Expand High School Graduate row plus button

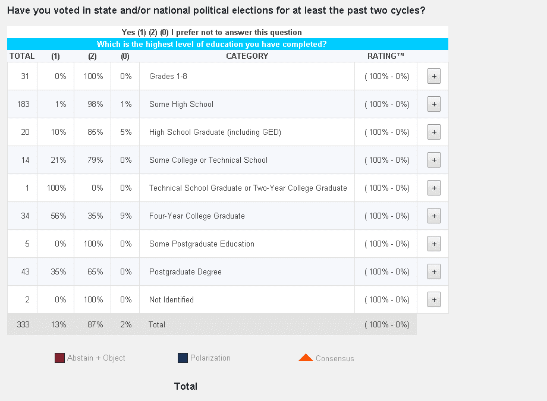click(433, 132)
